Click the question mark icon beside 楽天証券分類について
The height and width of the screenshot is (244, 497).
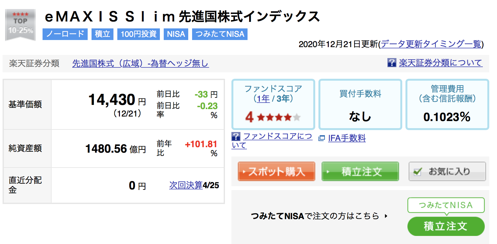(x=392, y=63)
